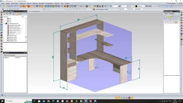Click the light bulb lighting icon
This screenshot has height=103, width=183.
click(x=84, y=6)
